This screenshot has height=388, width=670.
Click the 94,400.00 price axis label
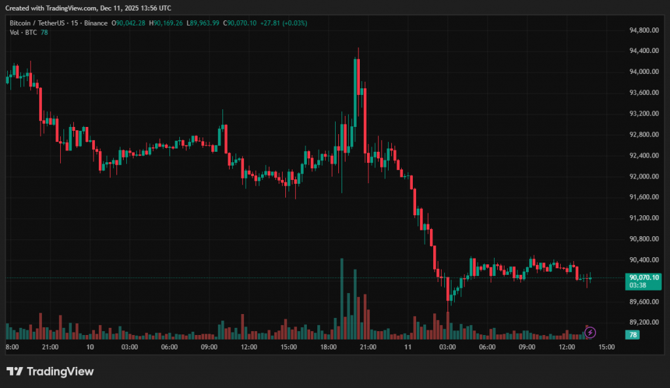point(643,51)
